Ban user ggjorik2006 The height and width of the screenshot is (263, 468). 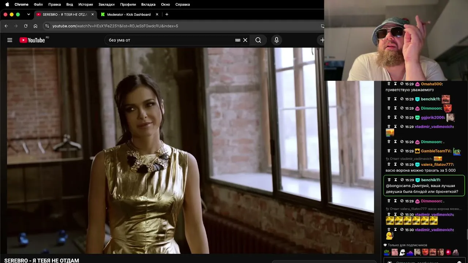click(402, 118)
